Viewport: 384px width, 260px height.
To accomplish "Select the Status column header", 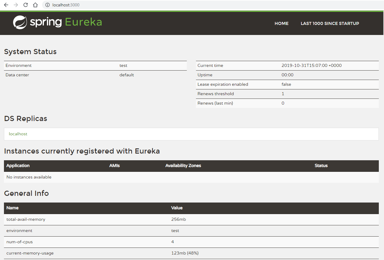I will (321, 166).
